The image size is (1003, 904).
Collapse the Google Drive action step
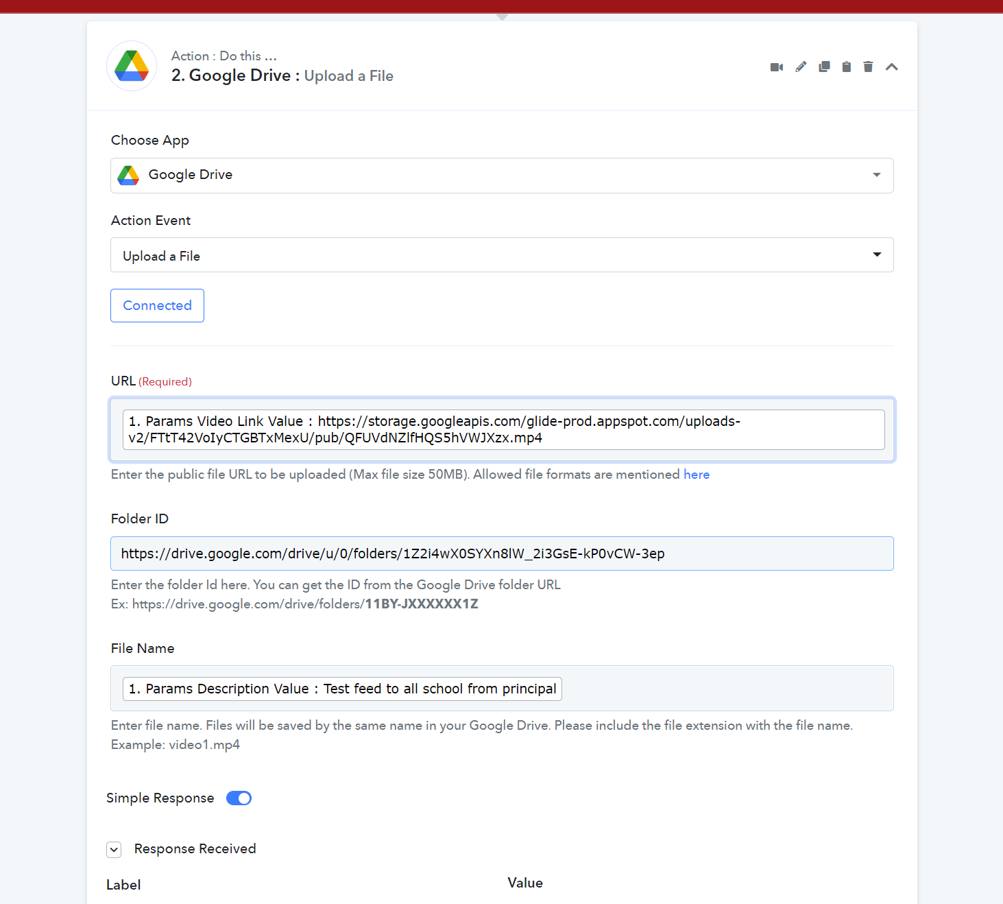pyautogui.click(x=891, y=67)
